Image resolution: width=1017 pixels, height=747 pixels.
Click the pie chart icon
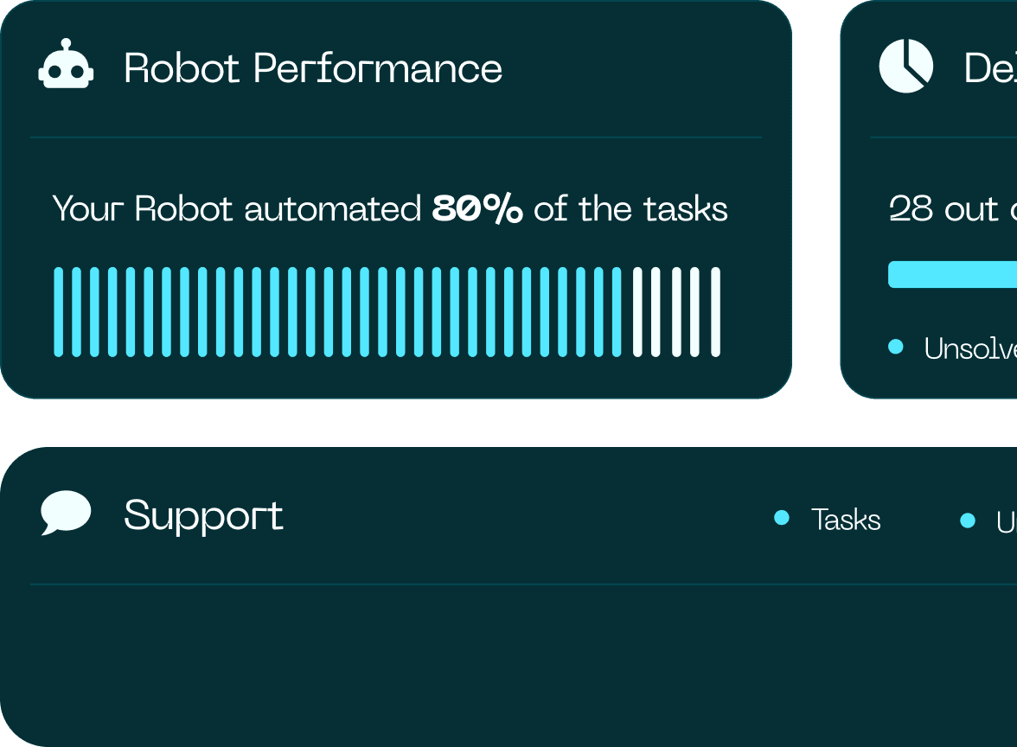(905, 67)
